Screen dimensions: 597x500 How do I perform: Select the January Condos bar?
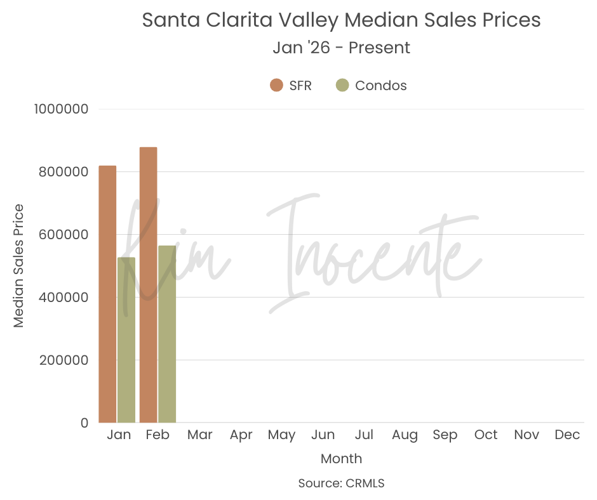126,339
